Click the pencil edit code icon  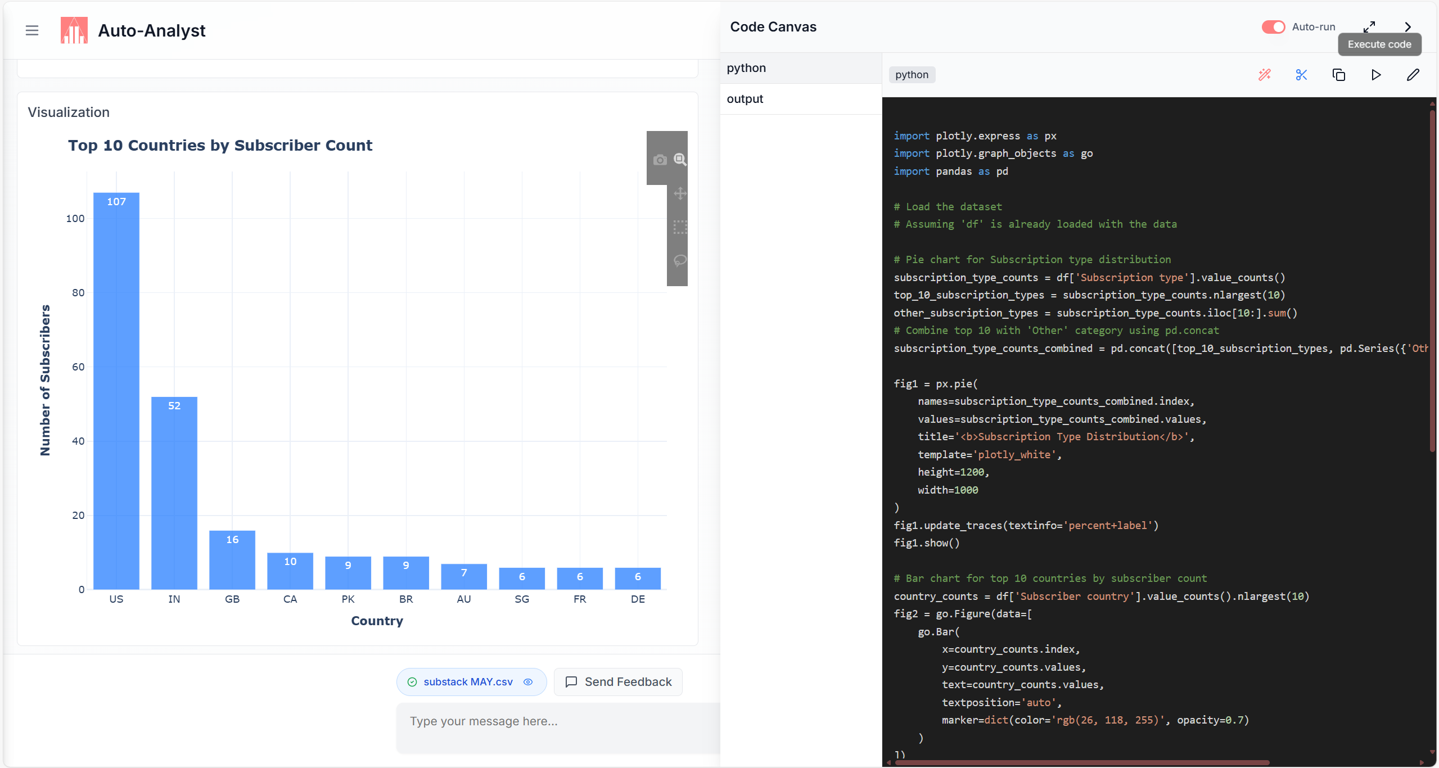point(1413,75)
